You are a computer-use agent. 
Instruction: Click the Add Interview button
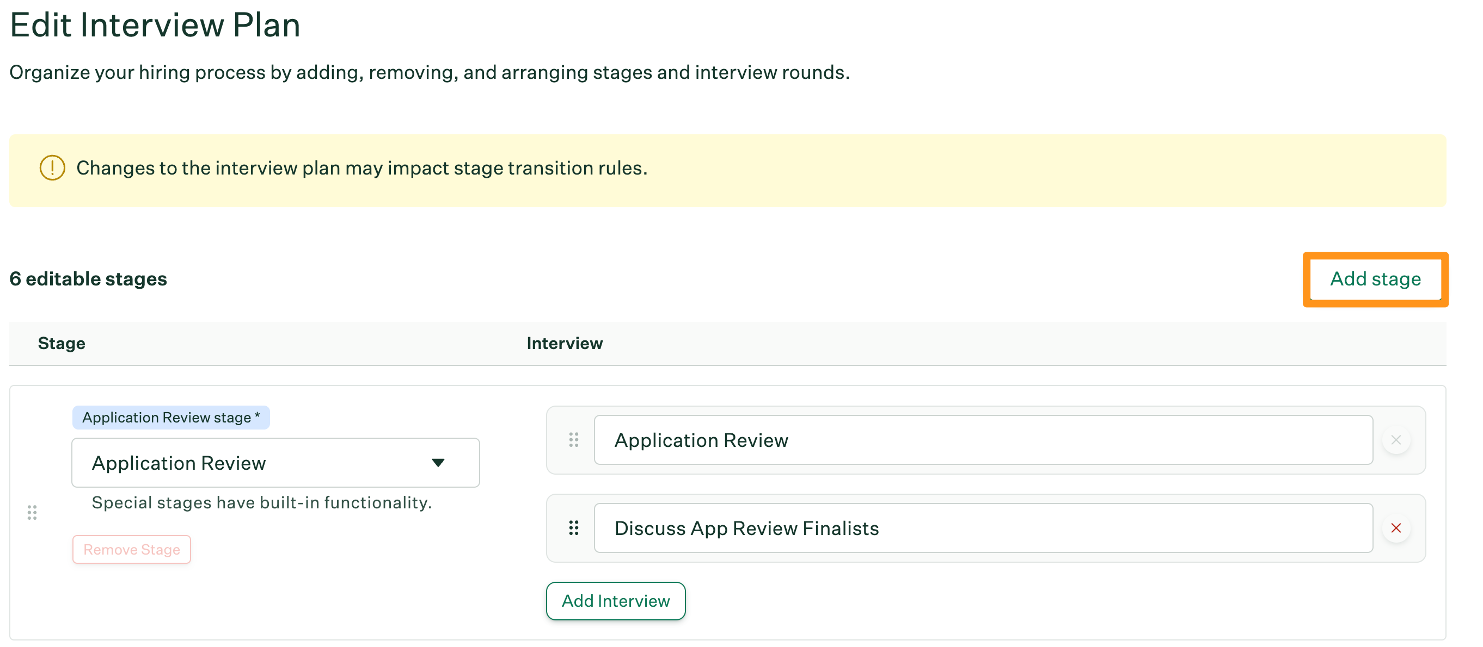coord(615,600)
